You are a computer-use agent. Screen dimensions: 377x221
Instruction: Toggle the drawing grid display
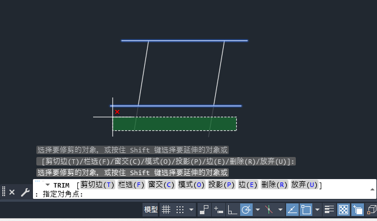click(x=166, y=210)
